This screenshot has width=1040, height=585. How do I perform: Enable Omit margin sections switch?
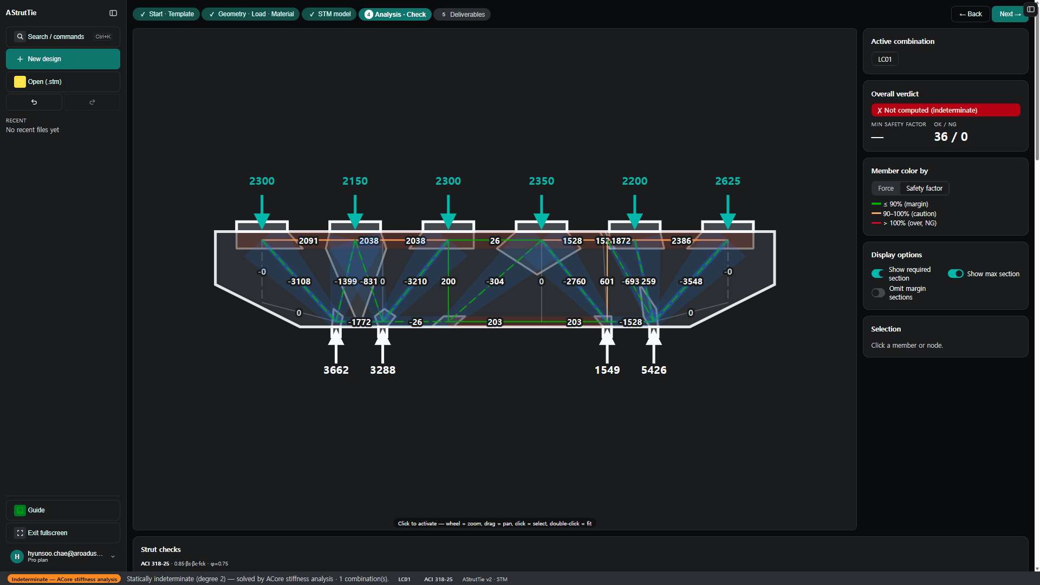(877, 293)
